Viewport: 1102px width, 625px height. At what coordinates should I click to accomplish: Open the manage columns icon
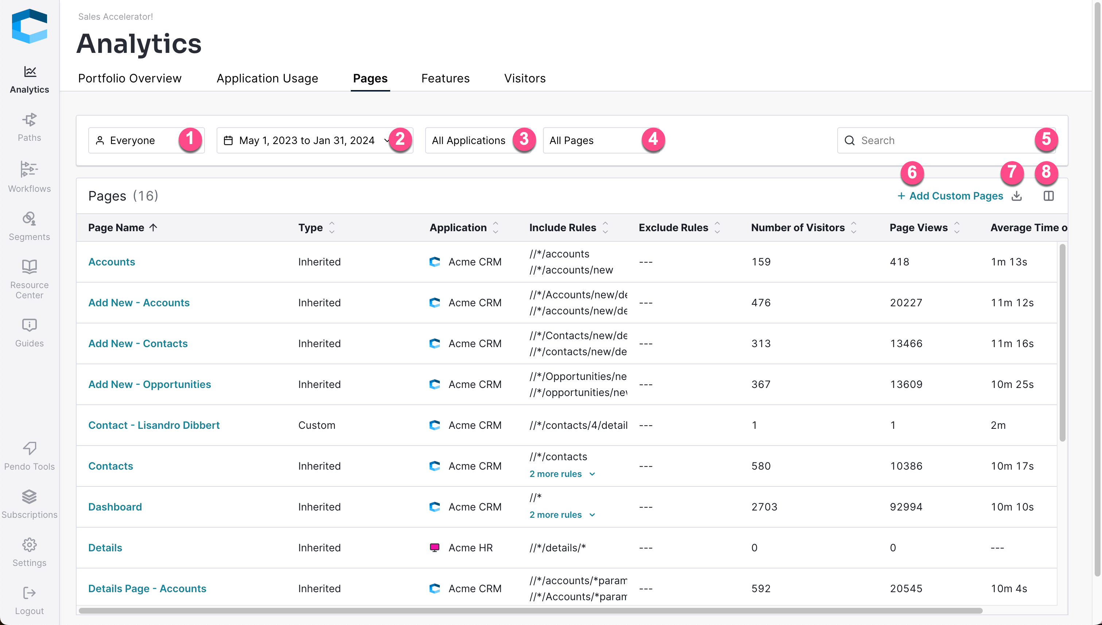[1049, 196]
